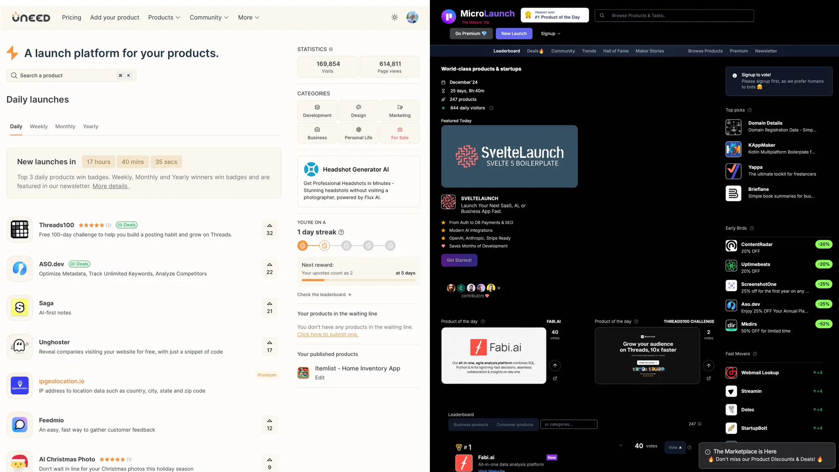839x472 pixels.
Task: Expand the Signup dropdown
Action: coord(550,34)
